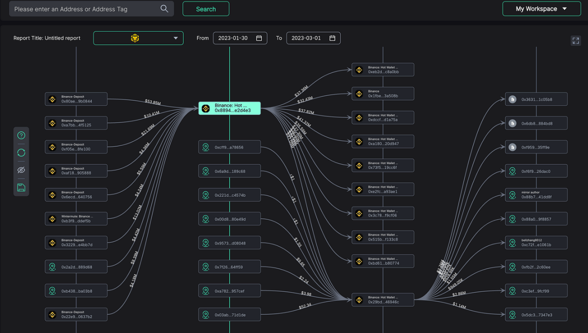This screenshot has width=588, height=333.
Task: Select Binance Hot Wallet node 0x29bd...46946c
Action: point(383,300)
